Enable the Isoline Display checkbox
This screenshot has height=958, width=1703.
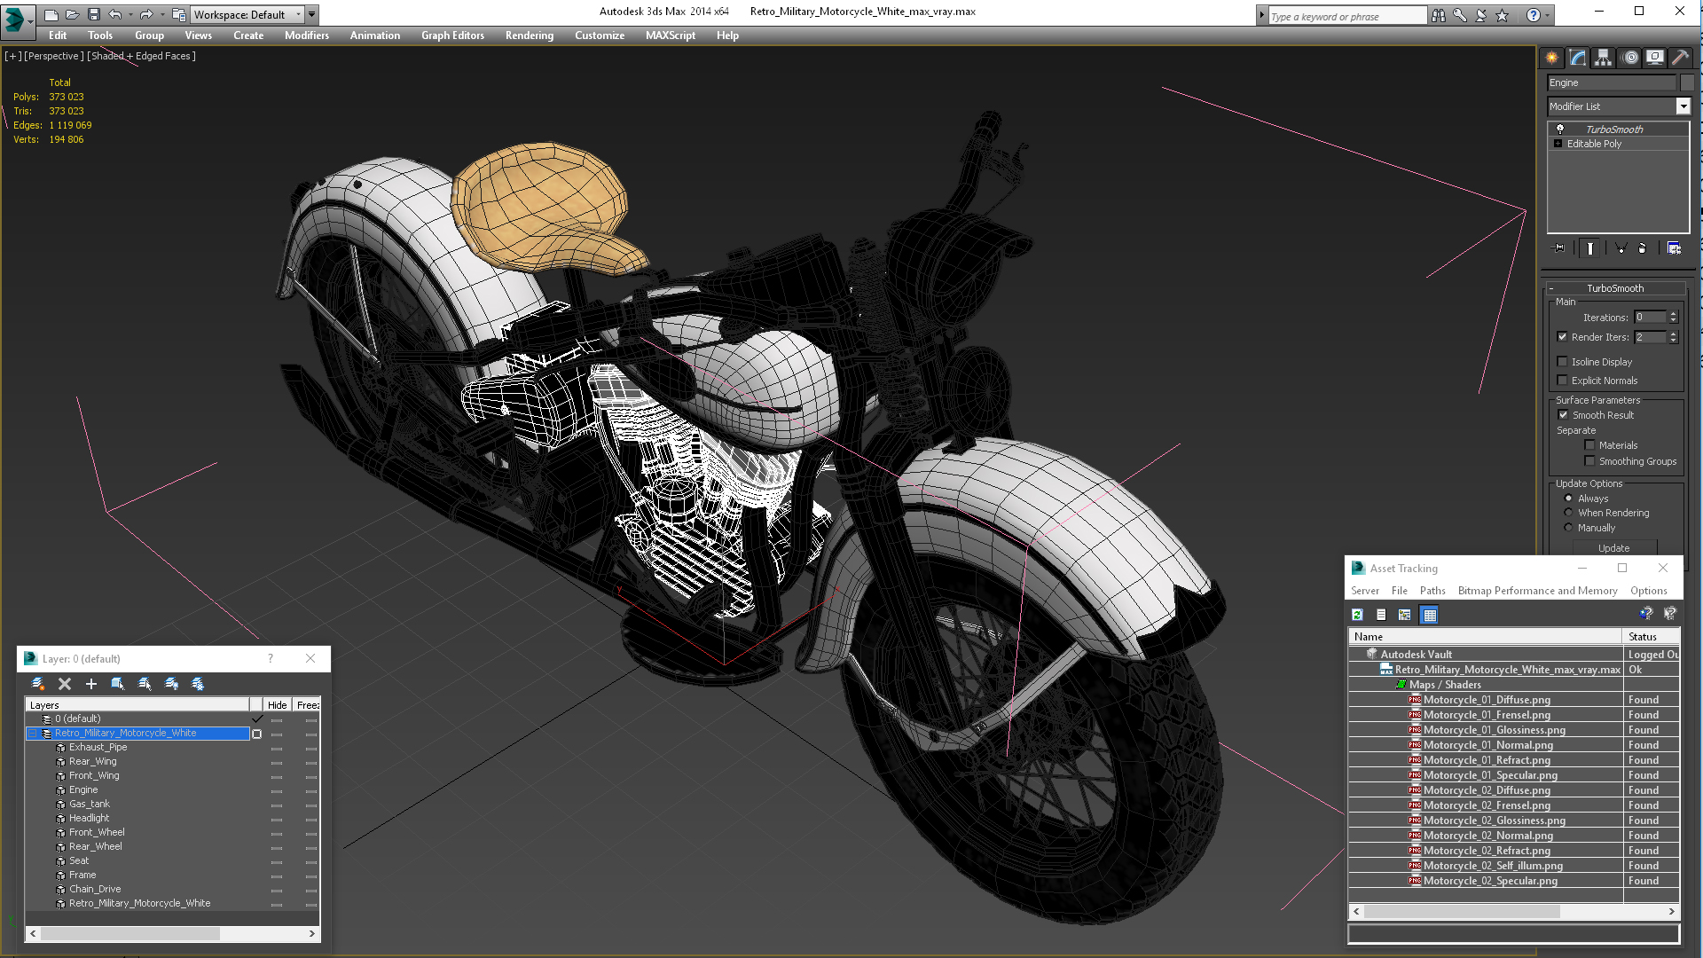(1563, 362)
